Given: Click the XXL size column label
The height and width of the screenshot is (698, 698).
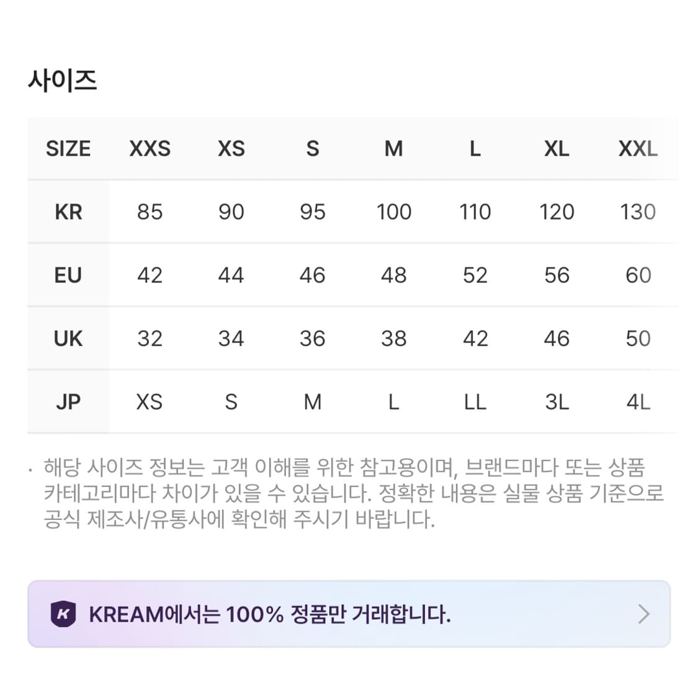Looking at the screenshot, I should click(639, 149).
